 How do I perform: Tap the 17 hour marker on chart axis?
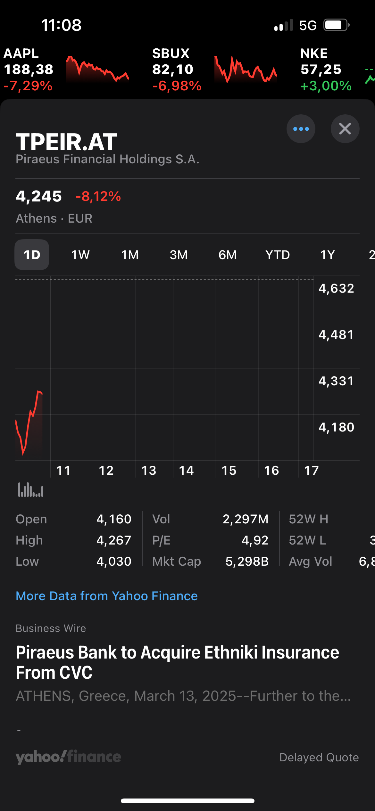point(311,470)
